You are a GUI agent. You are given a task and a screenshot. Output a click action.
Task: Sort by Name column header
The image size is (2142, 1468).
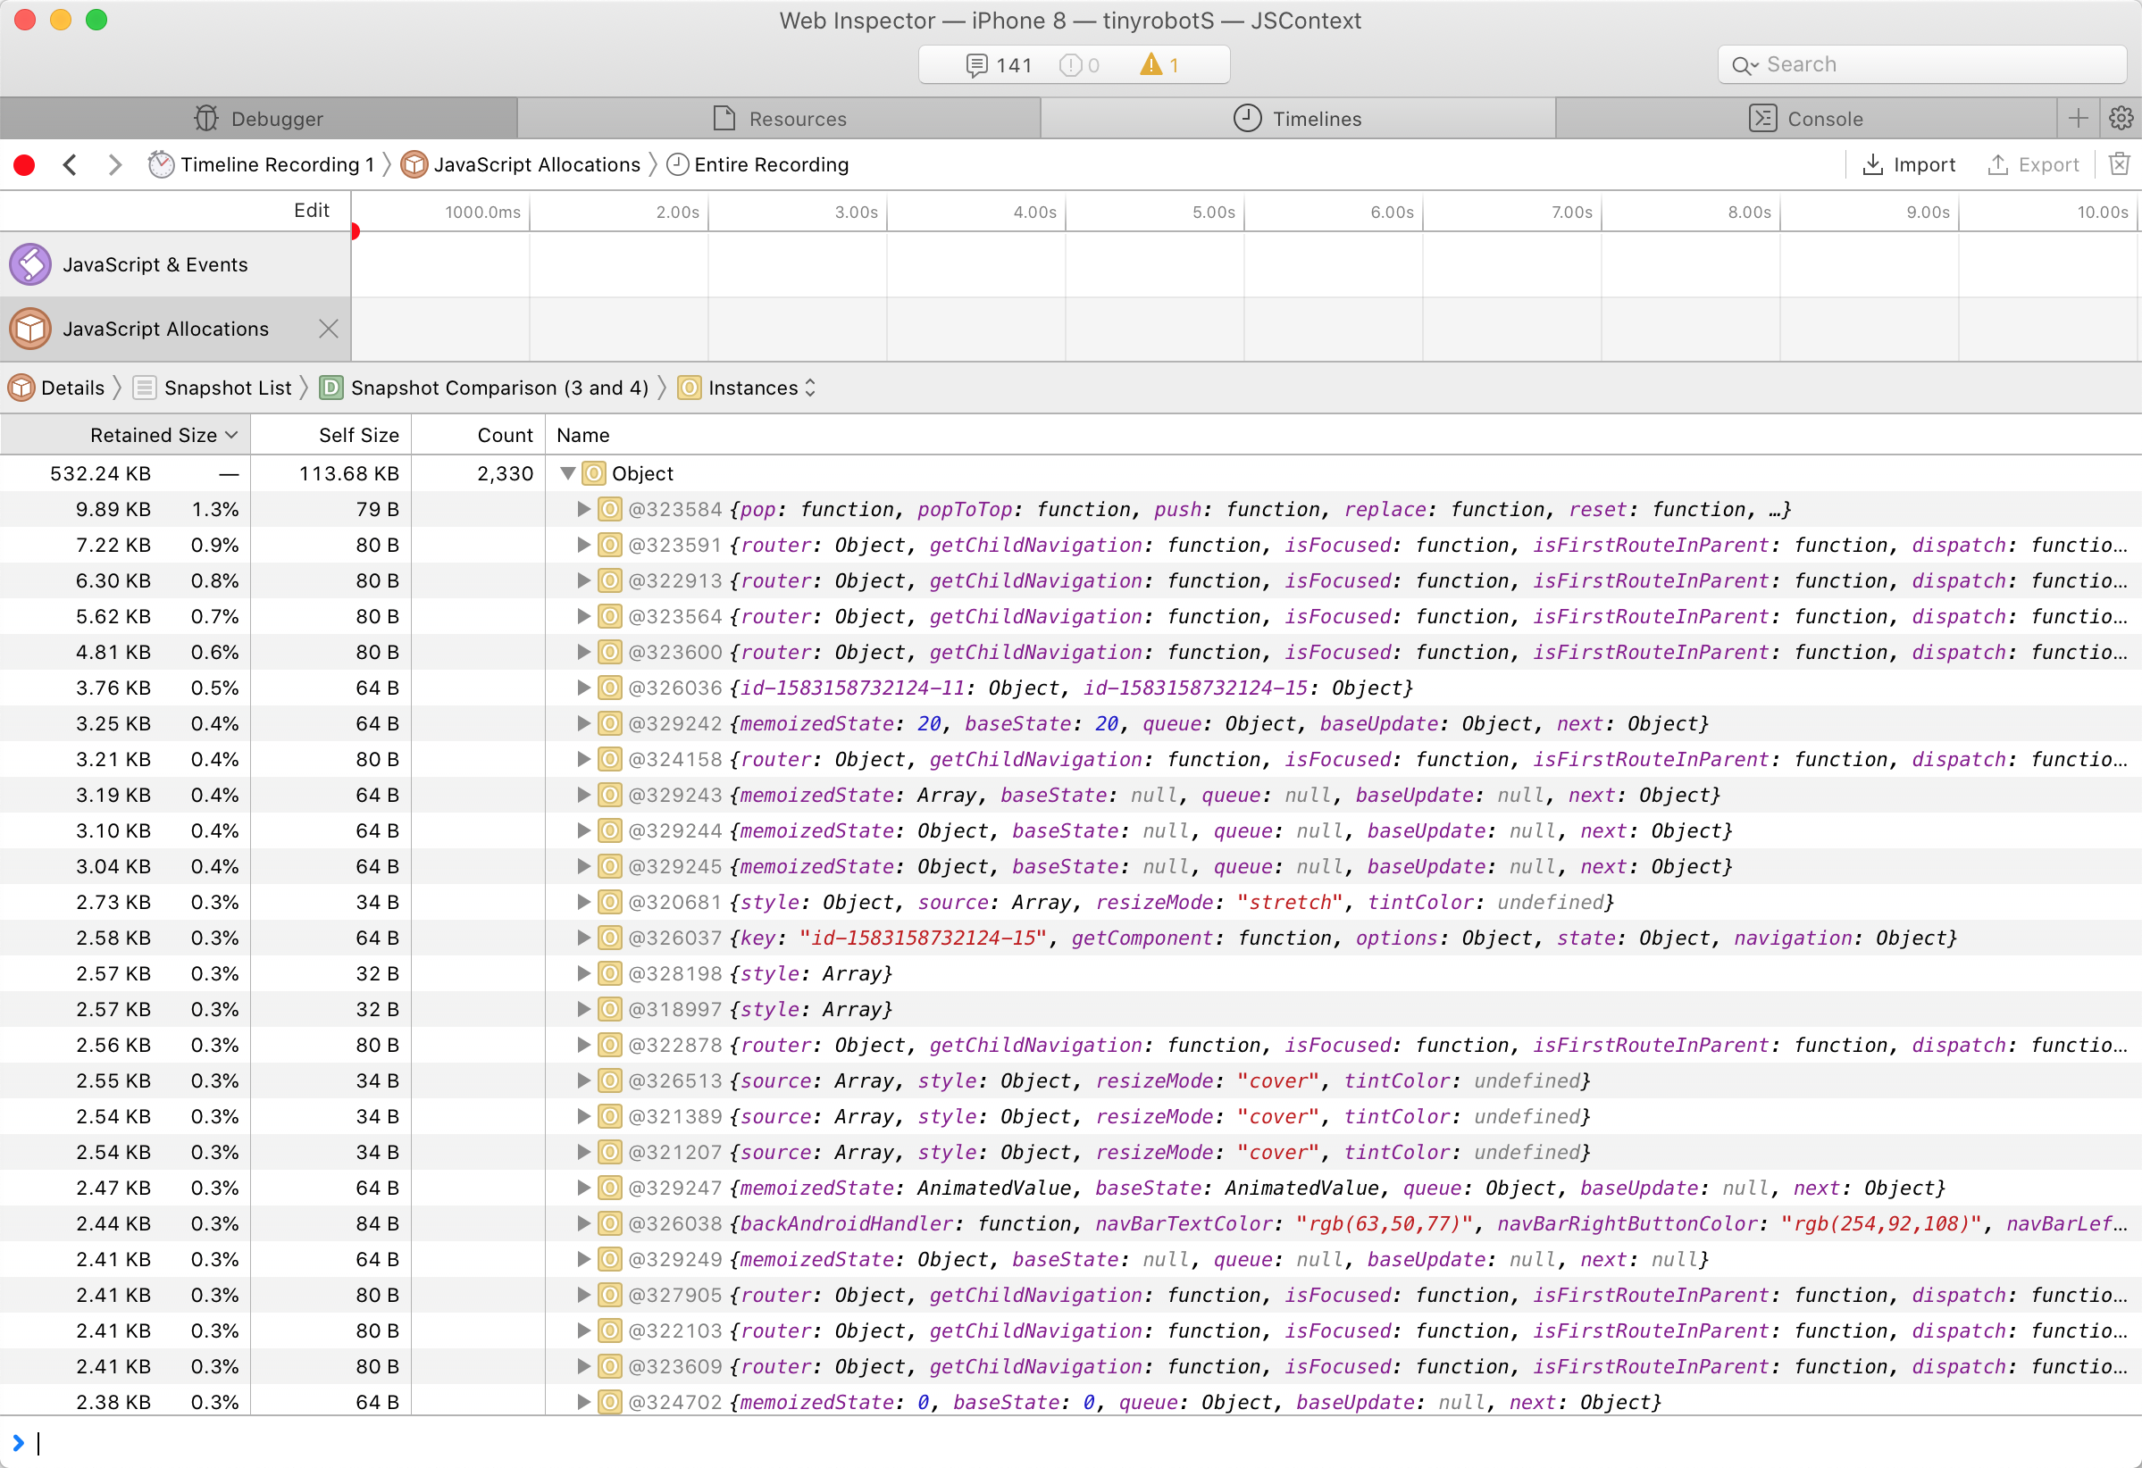pos(1343,435)
